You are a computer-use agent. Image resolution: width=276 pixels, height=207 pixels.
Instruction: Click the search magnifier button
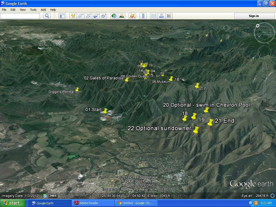47,16
